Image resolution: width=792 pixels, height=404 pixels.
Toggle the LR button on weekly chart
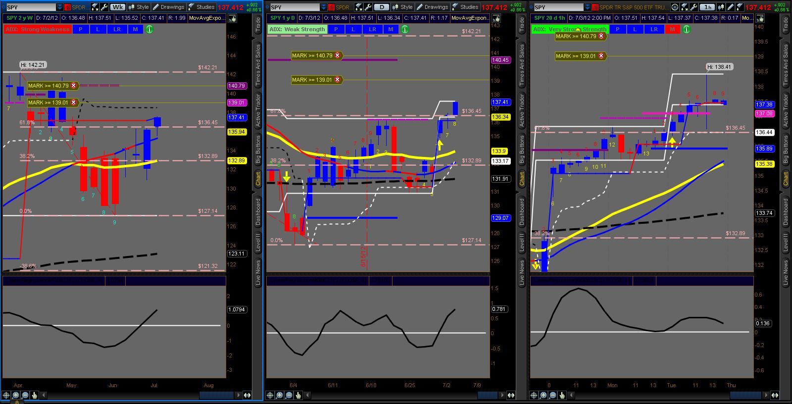click(117, 29)
